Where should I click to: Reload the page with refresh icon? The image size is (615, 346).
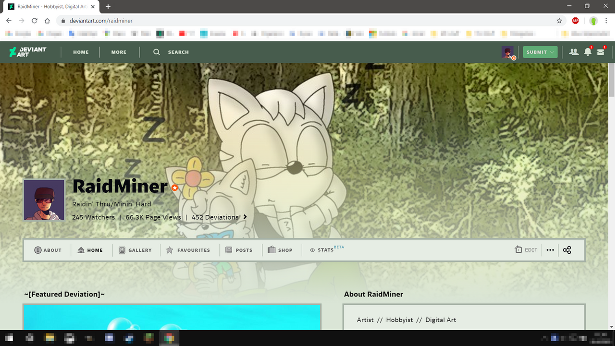pos(35,21)
